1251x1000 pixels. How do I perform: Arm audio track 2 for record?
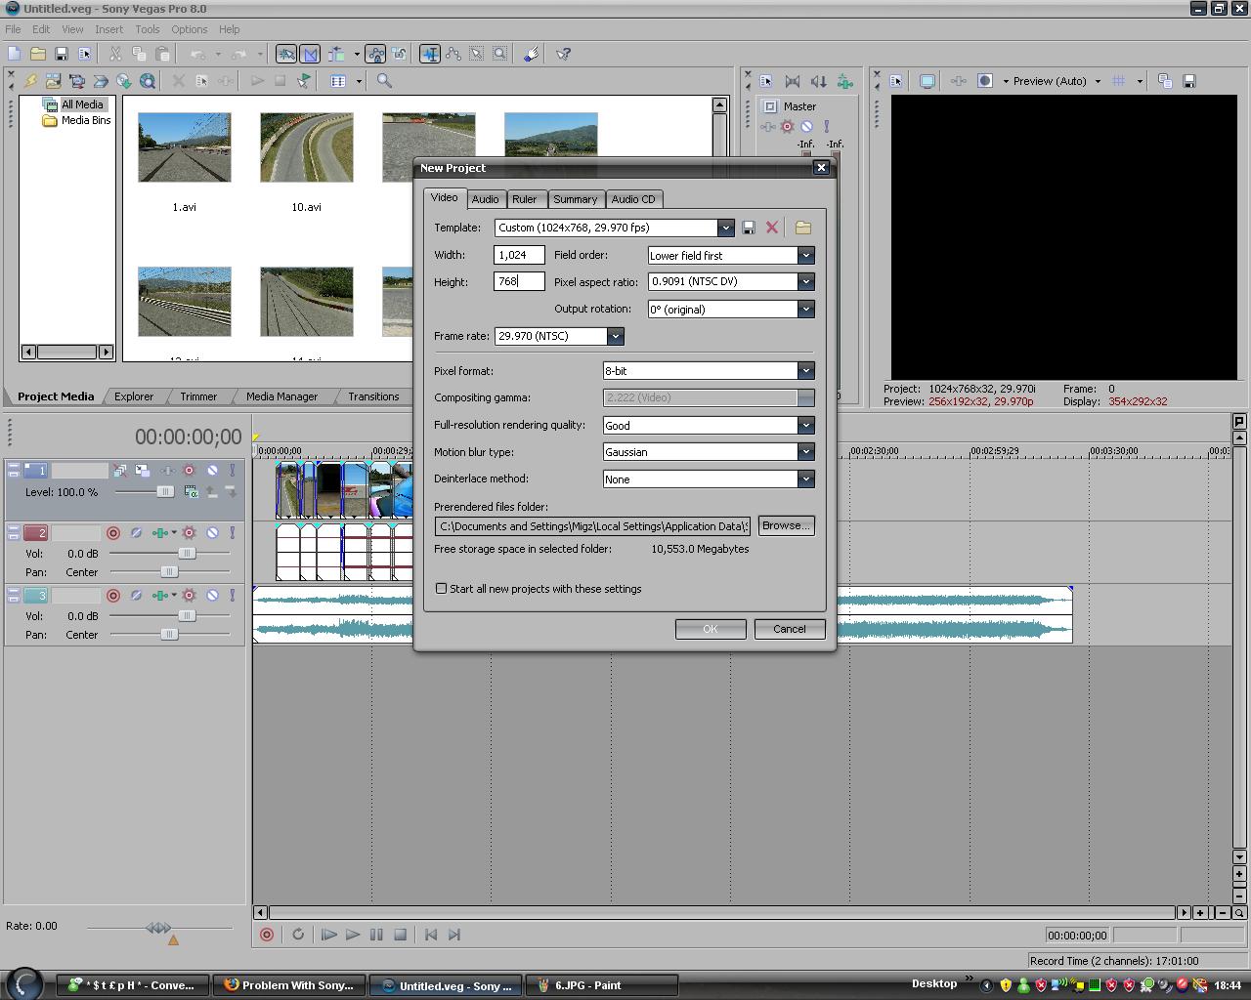(113, 533)
